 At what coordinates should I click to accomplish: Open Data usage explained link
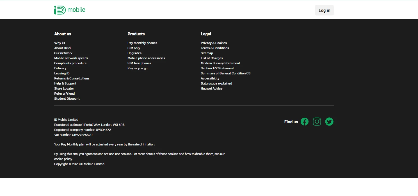click(216, 83)
